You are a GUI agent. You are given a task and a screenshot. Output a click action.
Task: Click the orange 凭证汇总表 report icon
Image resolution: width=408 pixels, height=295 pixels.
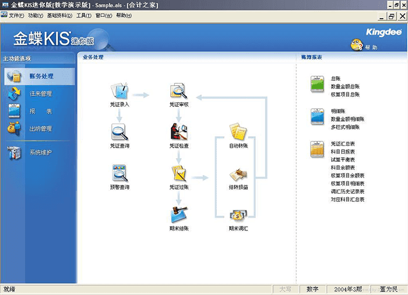317,149
